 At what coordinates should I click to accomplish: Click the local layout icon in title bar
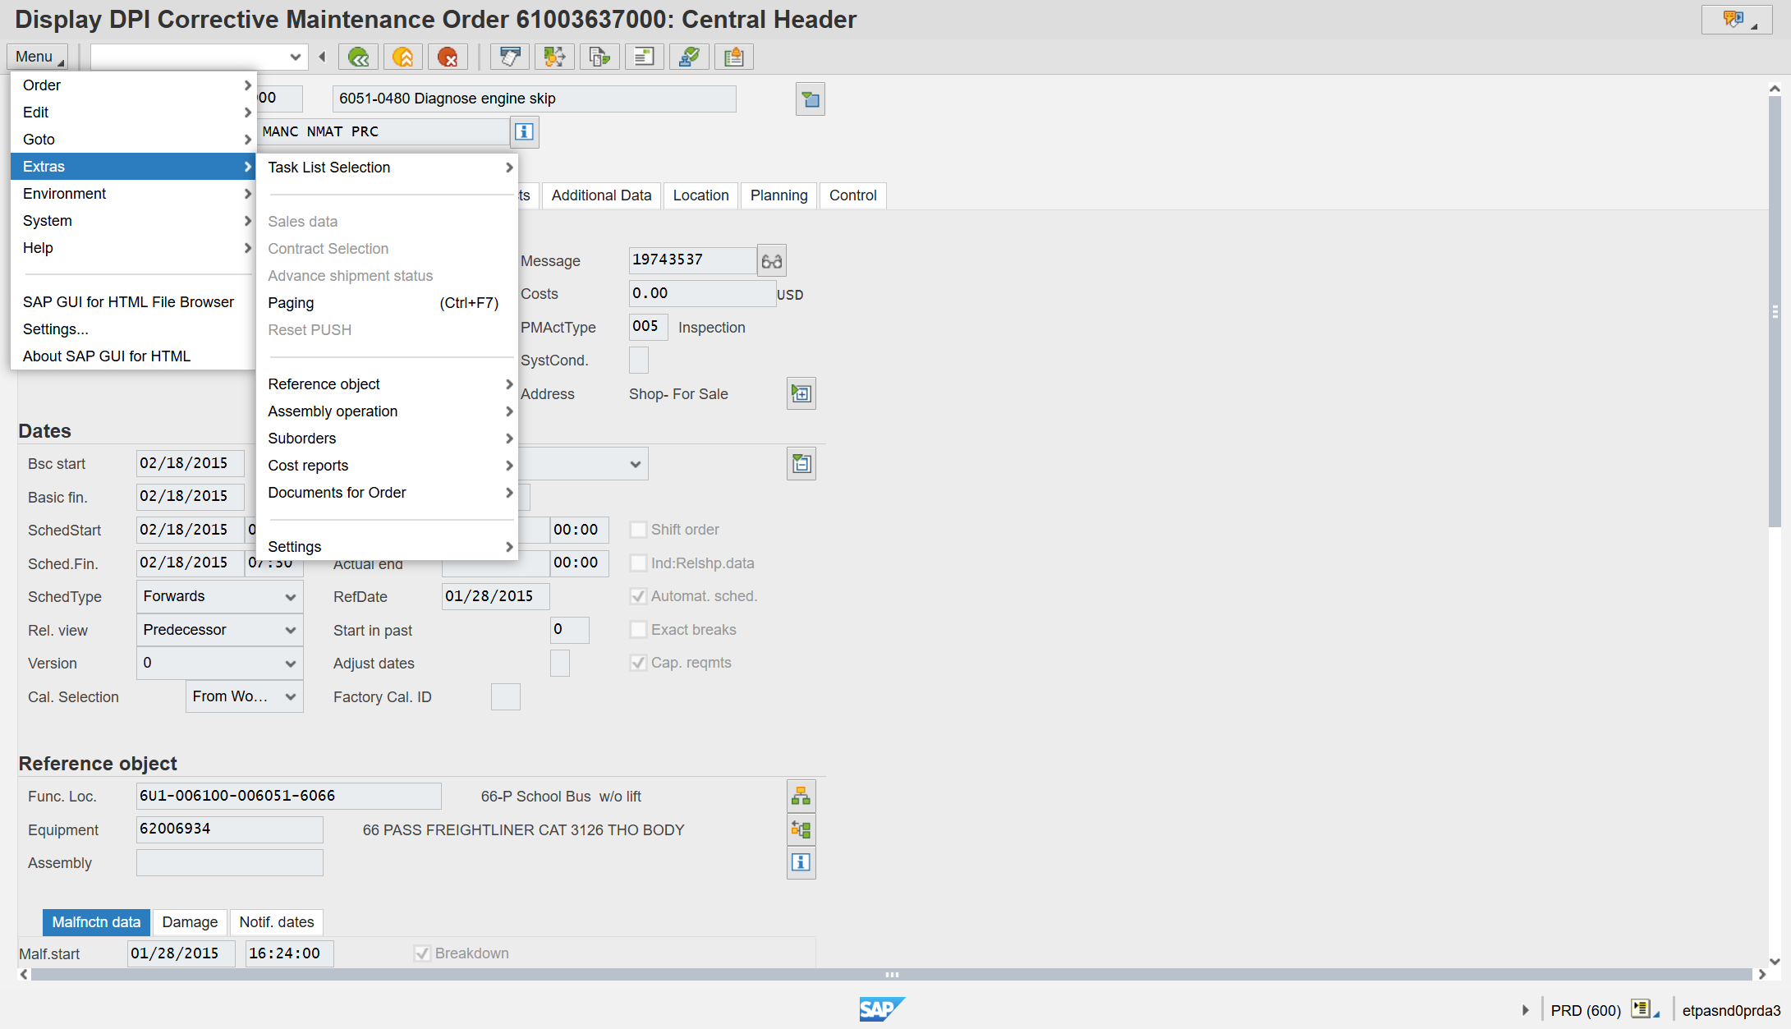click(1736, 19)
